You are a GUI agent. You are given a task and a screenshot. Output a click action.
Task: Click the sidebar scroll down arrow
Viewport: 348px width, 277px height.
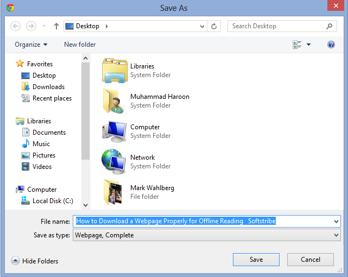coord(85,205)
